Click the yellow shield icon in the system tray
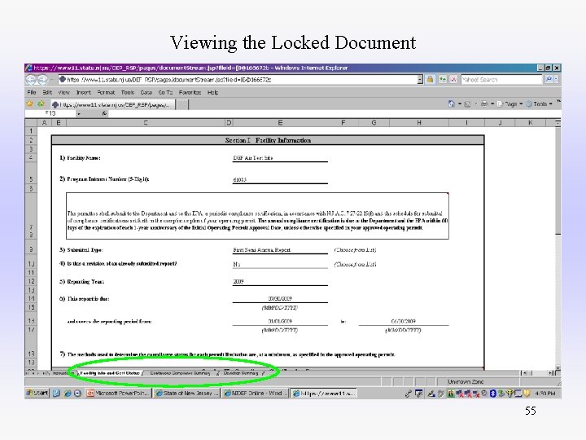The height and width of the screenshot is (440, 586). click(527, 394)
